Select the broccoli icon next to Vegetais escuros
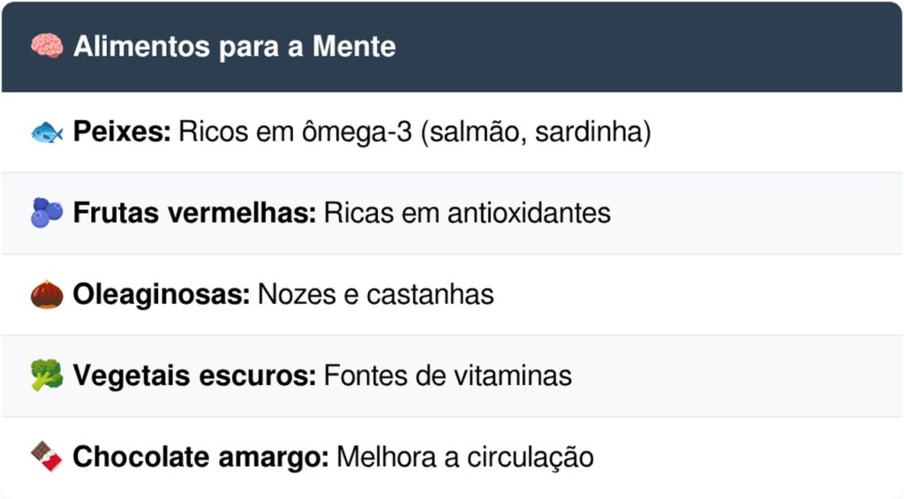Image resolution: width=904 pixels, height=499 pixels. [46, 375]
